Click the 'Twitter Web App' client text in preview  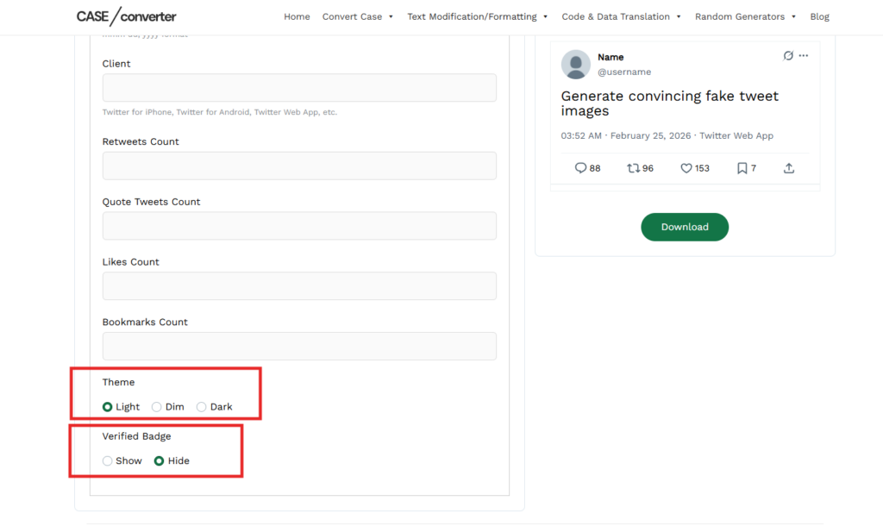coord(736,135)
